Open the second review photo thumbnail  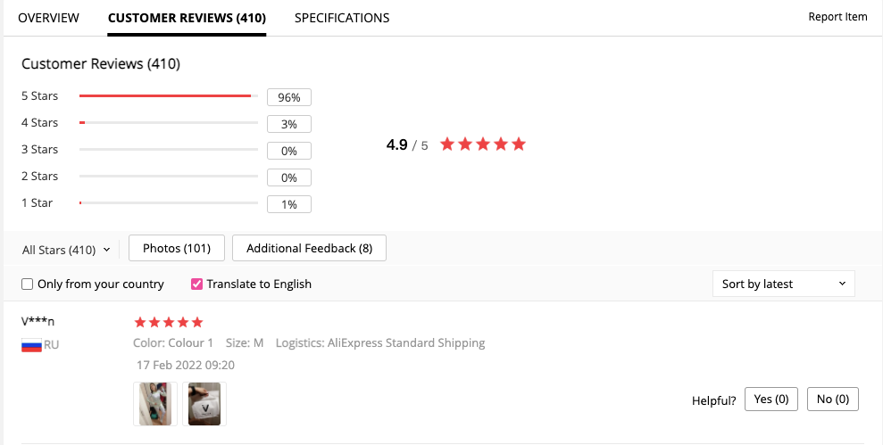[x=204, y=404]
